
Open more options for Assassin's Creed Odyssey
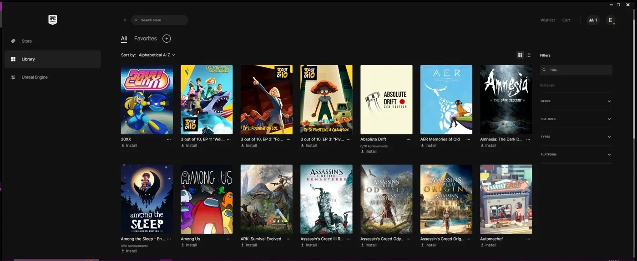(408, 239)
